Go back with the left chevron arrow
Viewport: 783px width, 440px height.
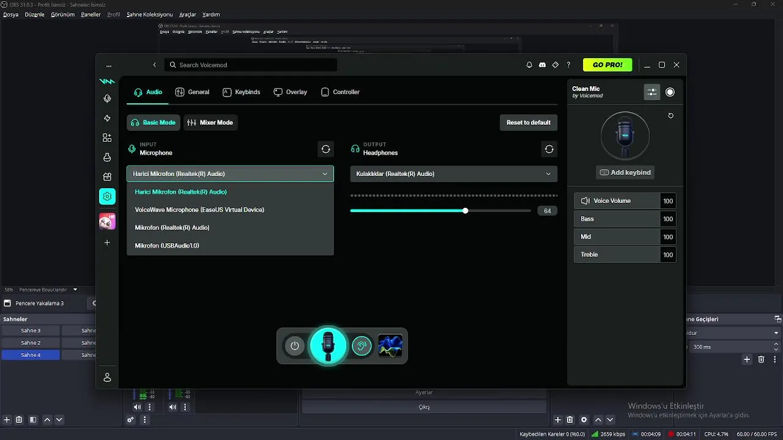pos(155,65)
